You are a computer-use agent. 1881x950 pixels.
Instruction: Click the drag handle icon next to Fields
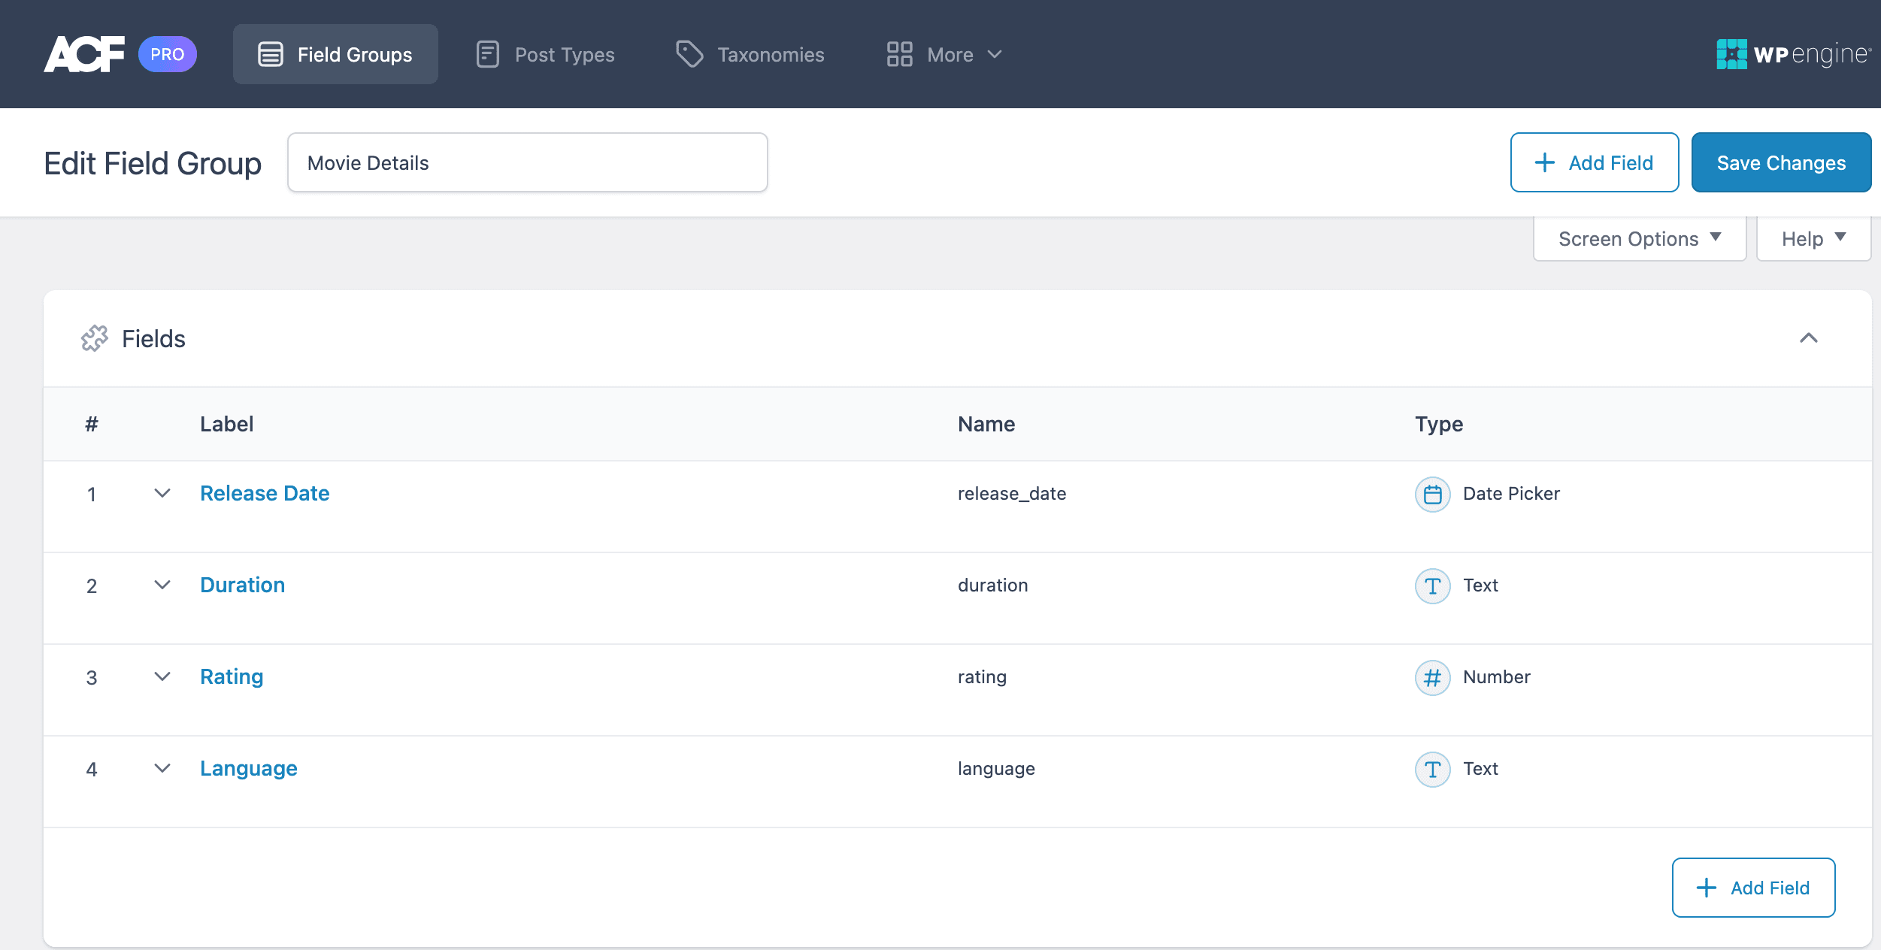(x=95, y=338)
